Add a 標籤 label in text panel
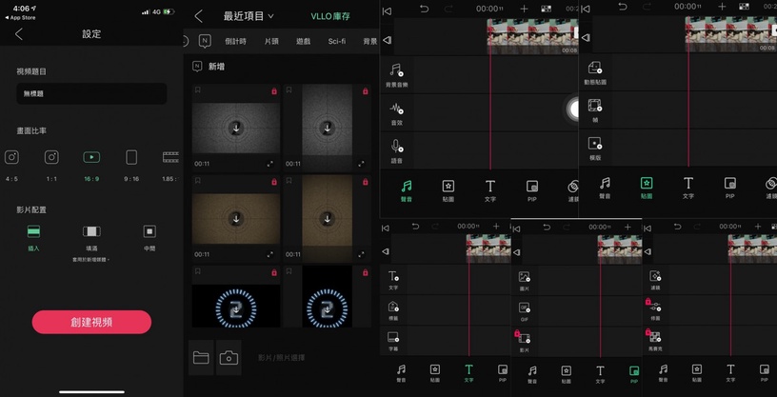Screen dimensions: 777x397 tap(393, 310)
